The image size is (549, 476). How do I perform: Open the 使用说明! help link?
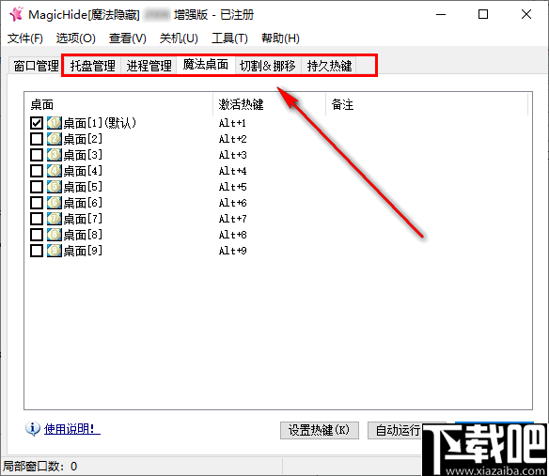click(x=71, y=429)
